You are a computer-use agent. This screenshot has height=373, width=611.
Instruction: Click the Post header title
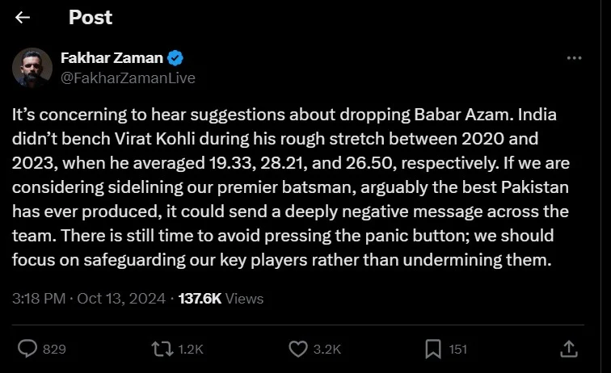[x=91, y=17]
